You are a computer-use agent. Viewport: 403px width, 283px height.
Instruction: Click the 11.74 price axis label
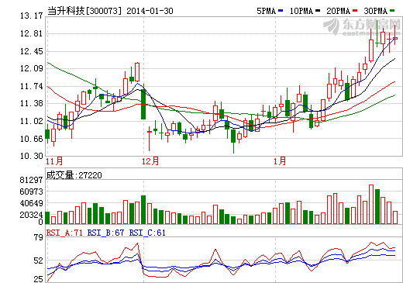[x=32, y=86]
